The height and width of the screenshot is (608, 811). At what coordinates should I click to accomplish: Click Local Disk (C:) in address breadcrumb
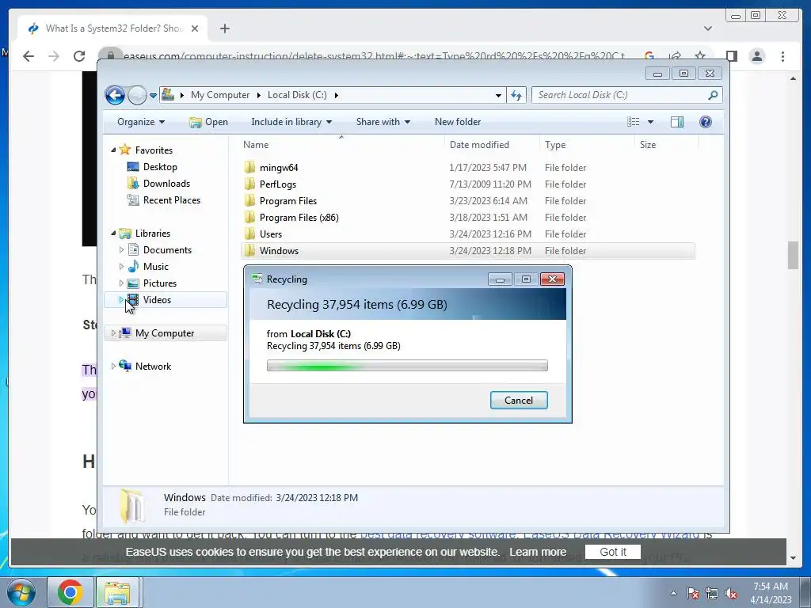[297, 95]
